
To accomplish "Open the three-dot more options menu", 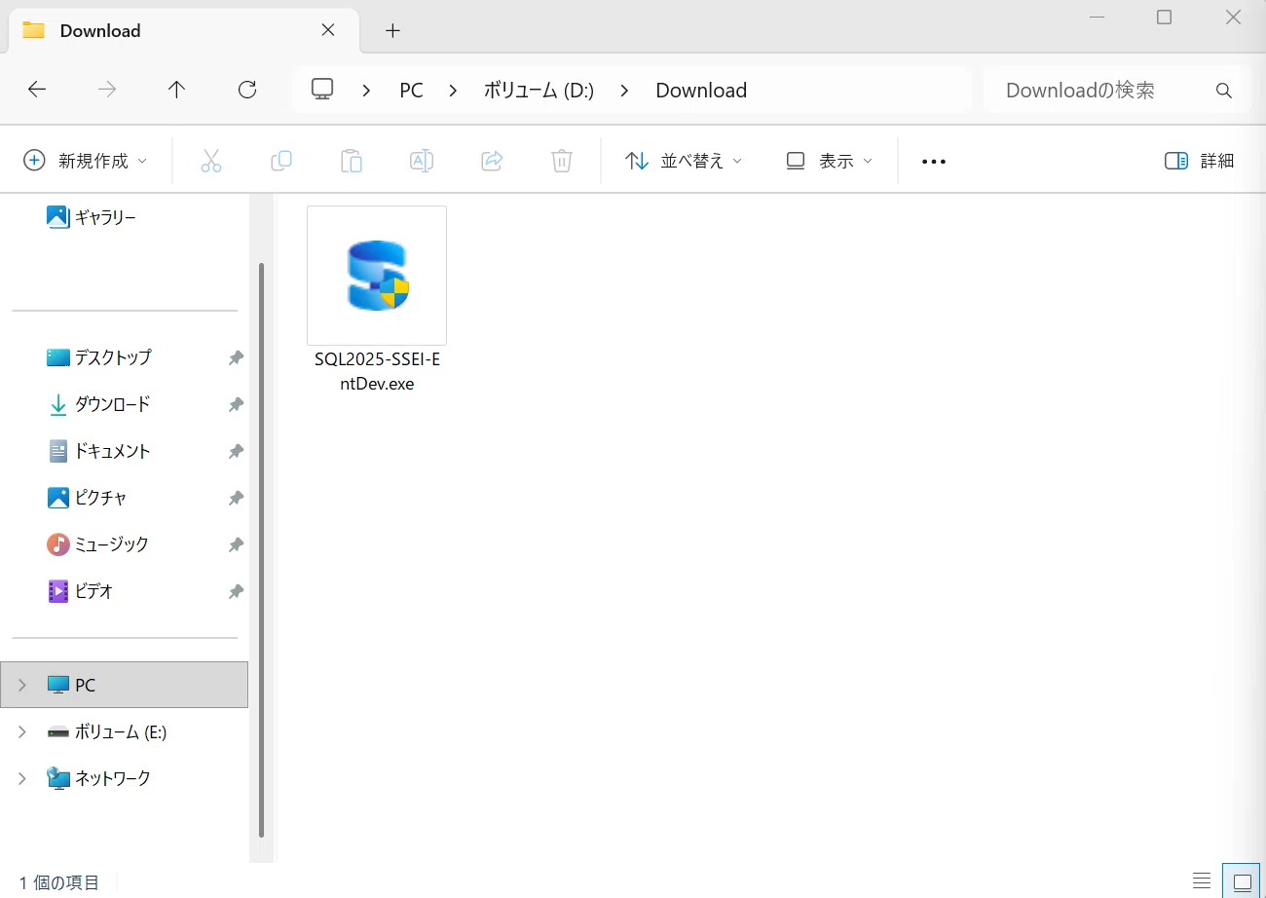I will point(934,162).
